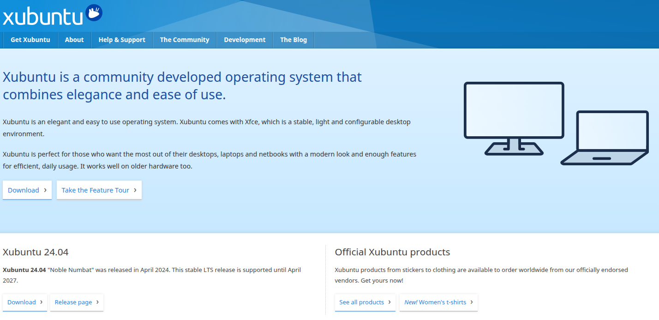Click the Official Xubuntu products heading
Viewport: 659px width, 320px height.
coord(392,252)
